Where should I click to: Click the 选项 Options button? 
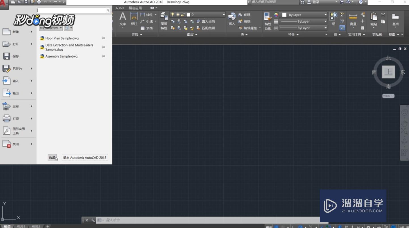[x=52, y=158]
